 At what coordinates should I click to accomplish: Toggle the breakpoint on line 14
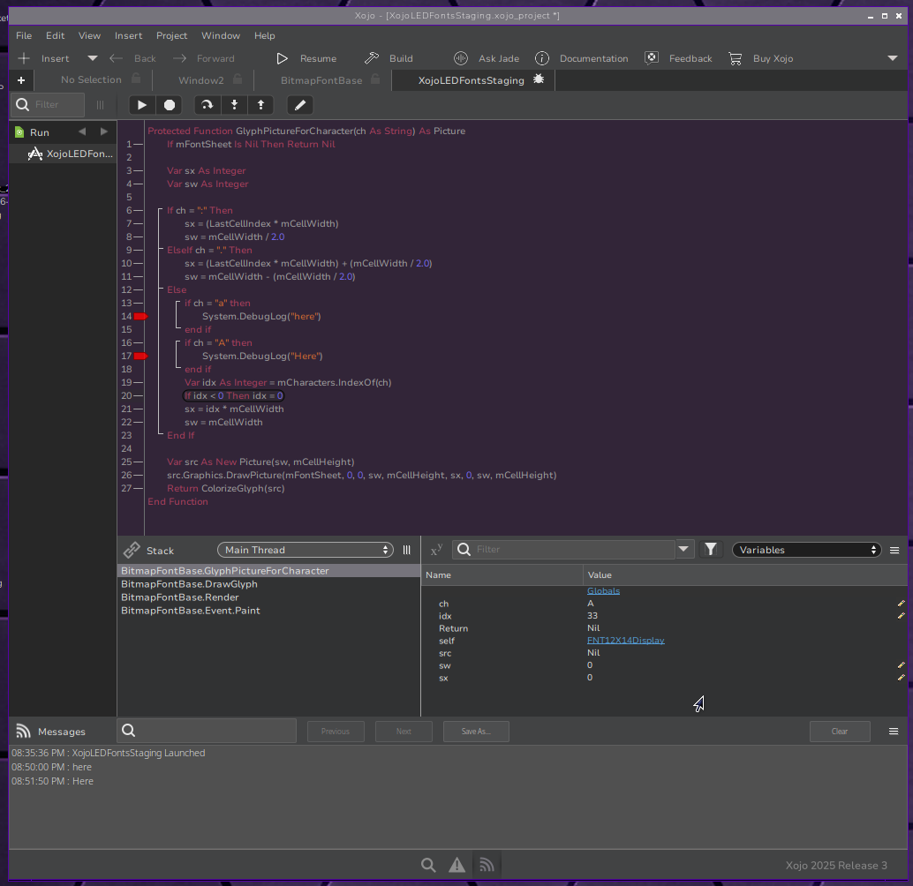pos(140,316)
